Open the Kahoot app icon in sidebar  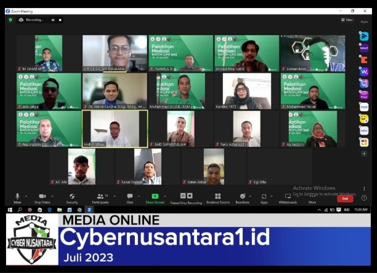click(x=364, y=48)
